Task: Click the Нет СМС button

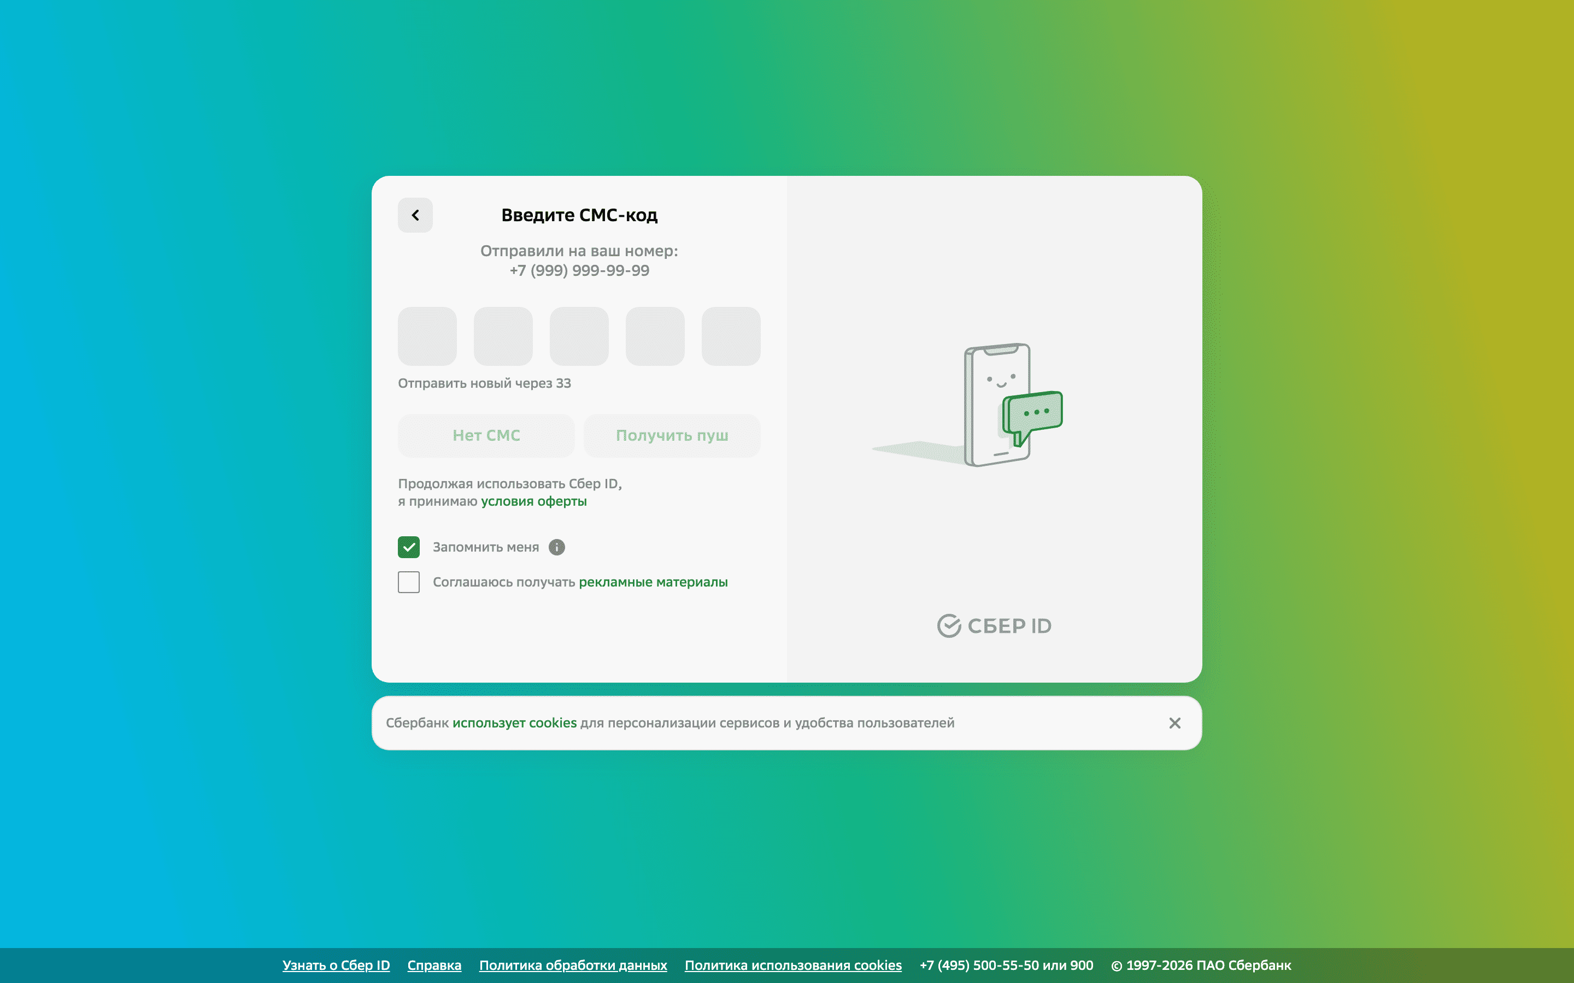Action: click(486, 436)
